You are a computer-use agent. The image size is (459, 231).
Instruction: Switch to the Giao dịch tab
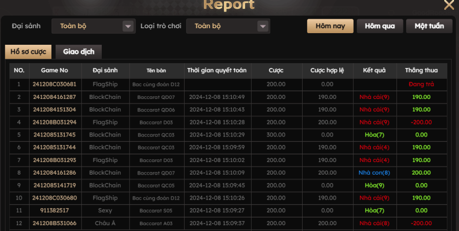pos(78,52)
